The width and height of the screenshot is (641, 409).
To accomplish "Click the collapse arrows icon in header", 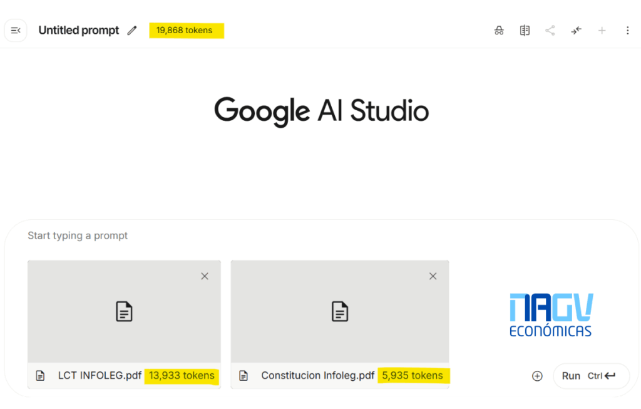I will pyautogui.click(x=576, y=31).
